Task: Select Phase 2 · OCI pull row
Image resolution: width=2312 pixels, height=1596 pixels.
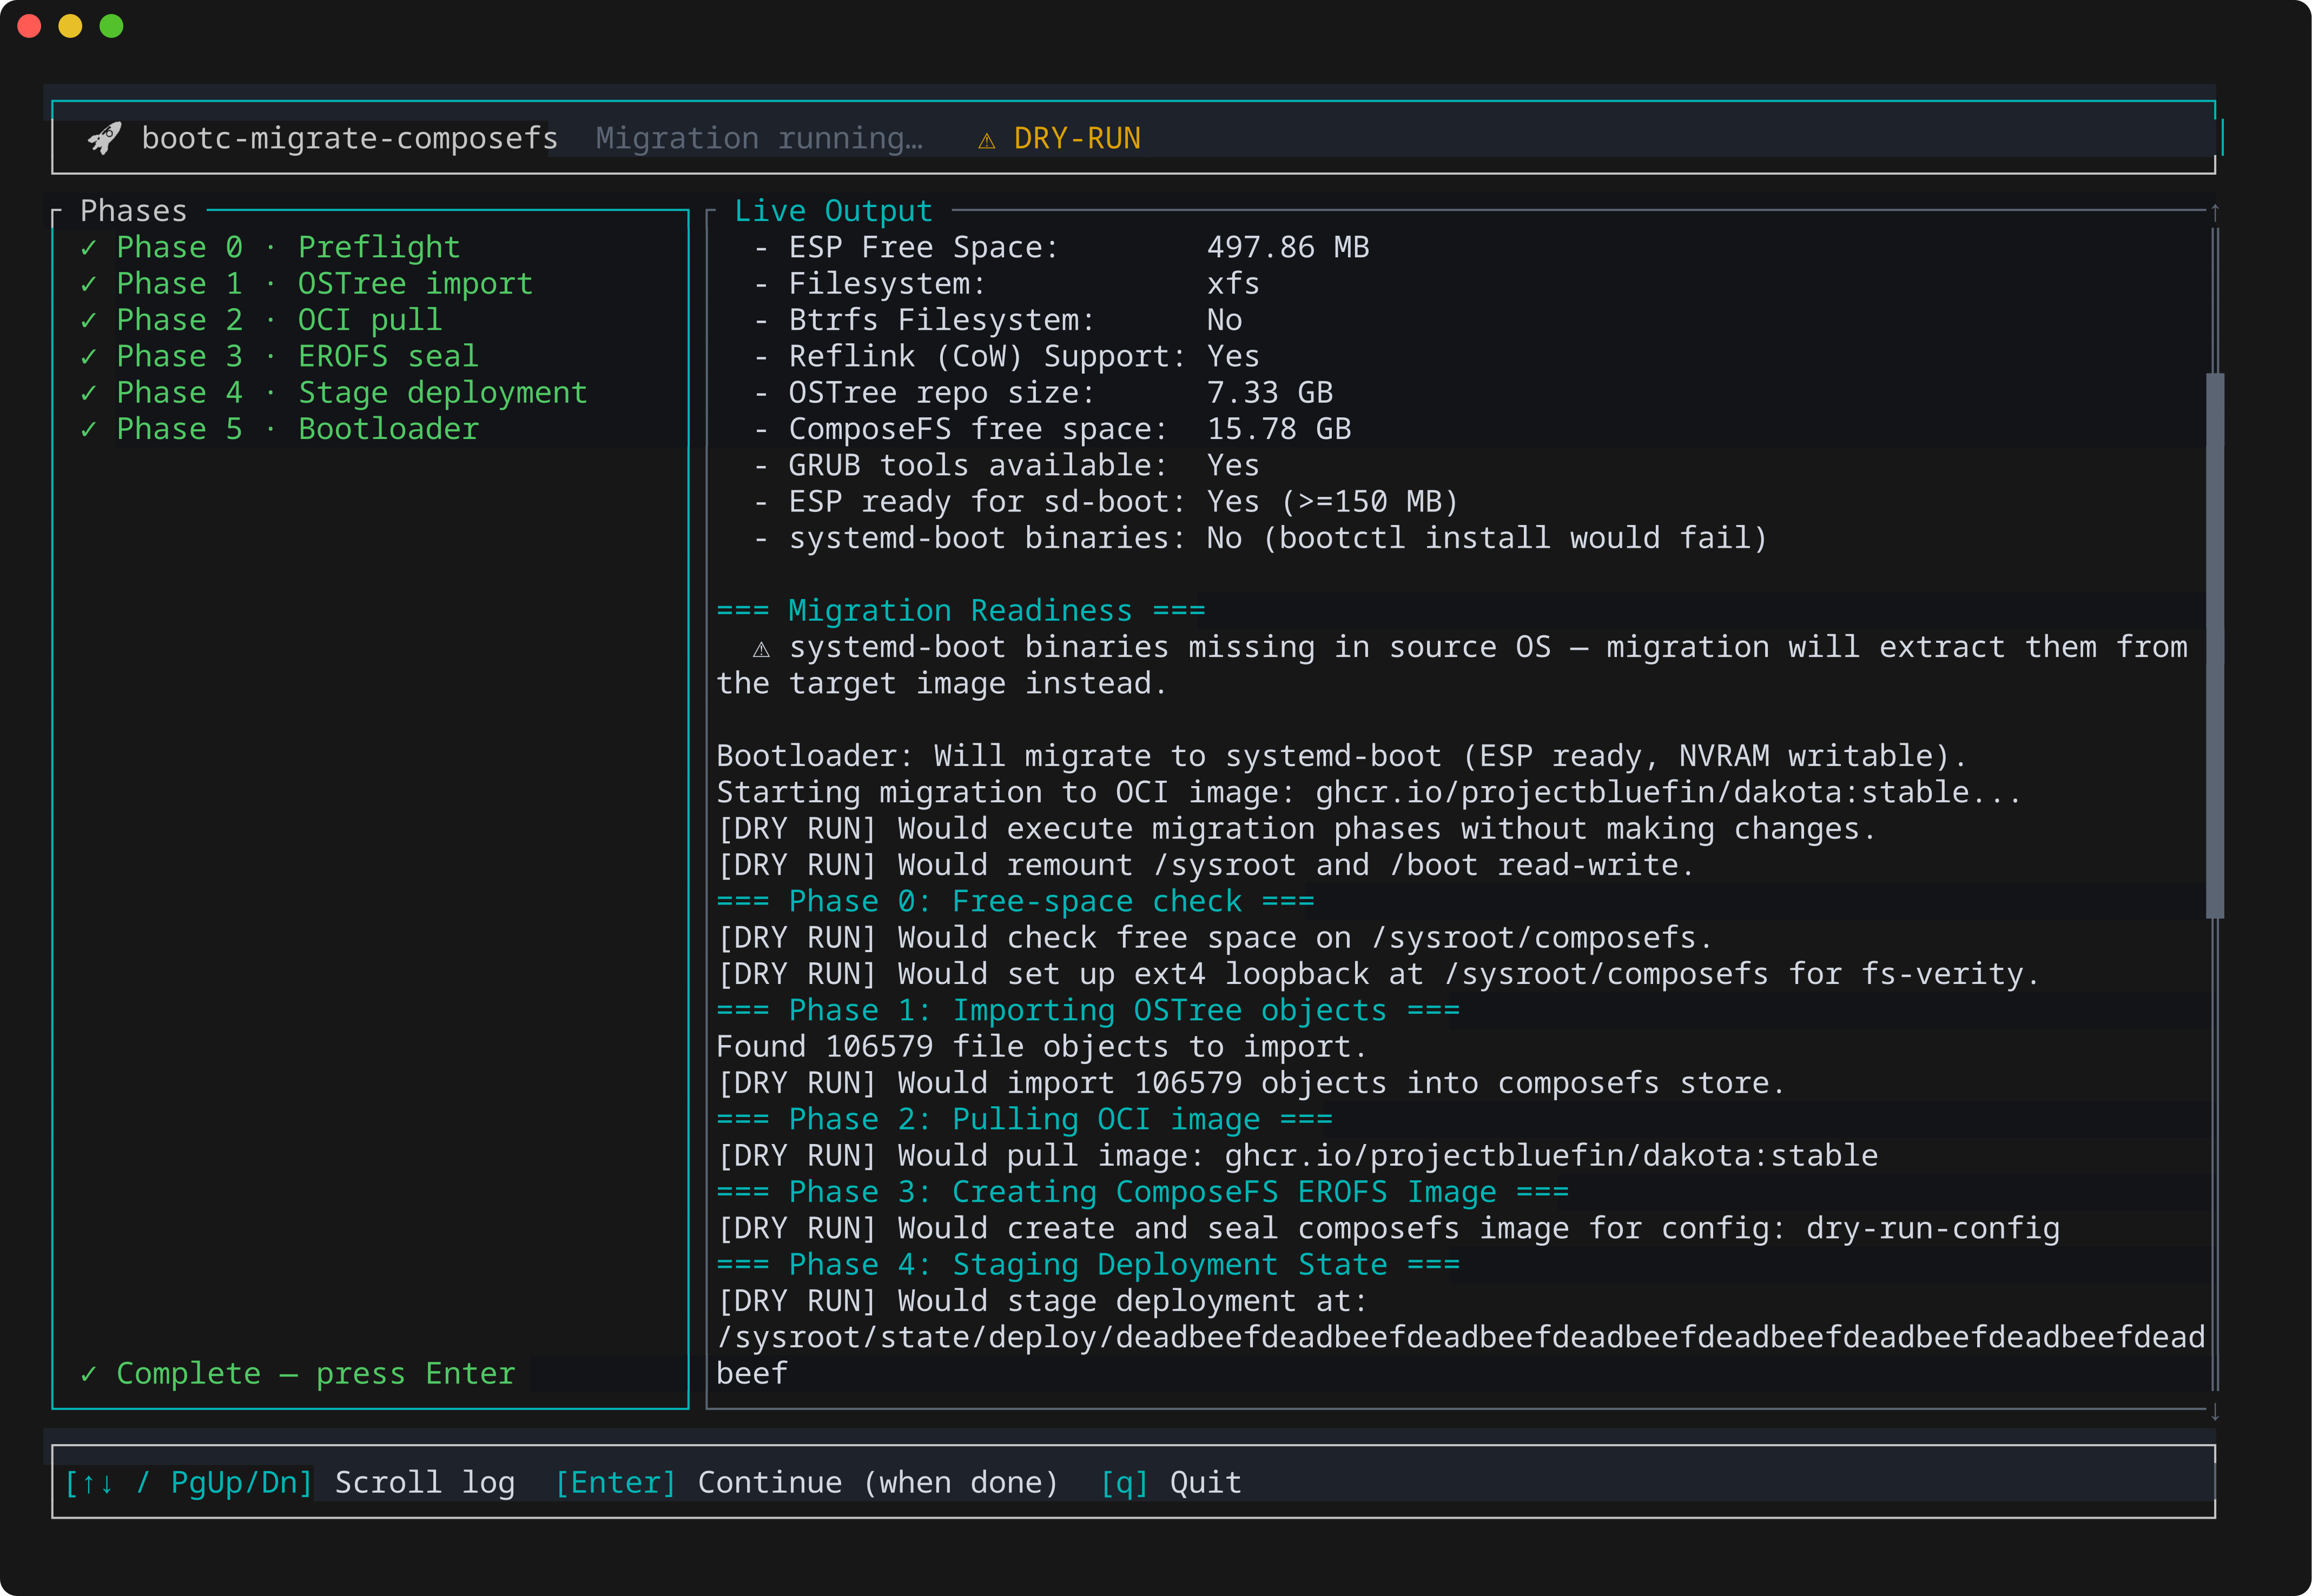Action: click(261, 320)
